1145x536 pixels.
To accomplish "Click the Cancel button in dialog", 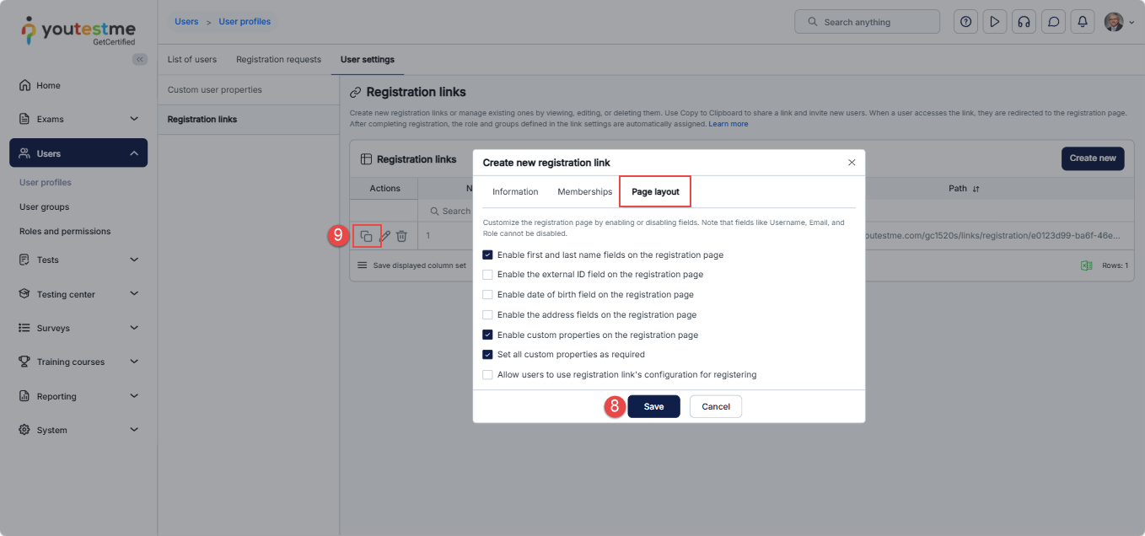I will coord(715,406).
